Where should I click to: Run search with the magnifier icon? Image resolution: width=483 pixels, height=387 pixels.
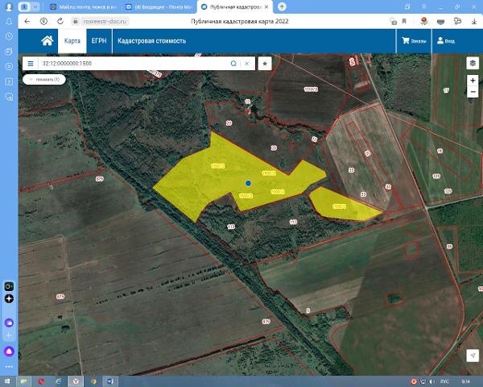coord(233,64)
